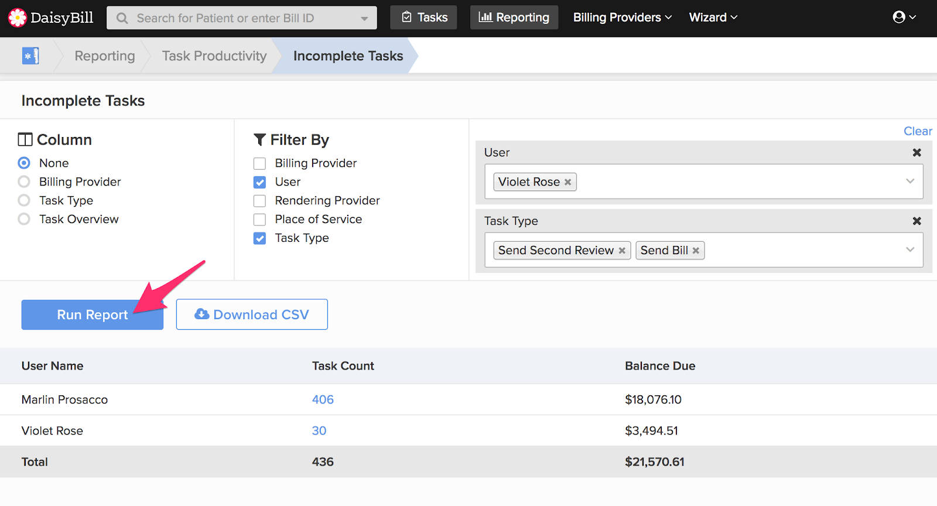Enable the Billing Provider filter checkbox
The width and height of the screenshot is (937, 506).
point(259,163)
